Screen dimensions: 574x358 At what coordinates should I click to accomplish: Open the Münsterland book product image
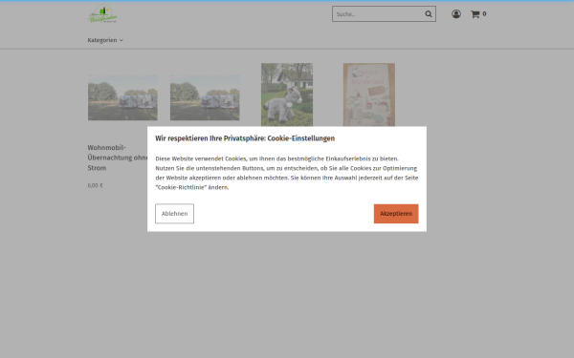(x=369, y=95)
